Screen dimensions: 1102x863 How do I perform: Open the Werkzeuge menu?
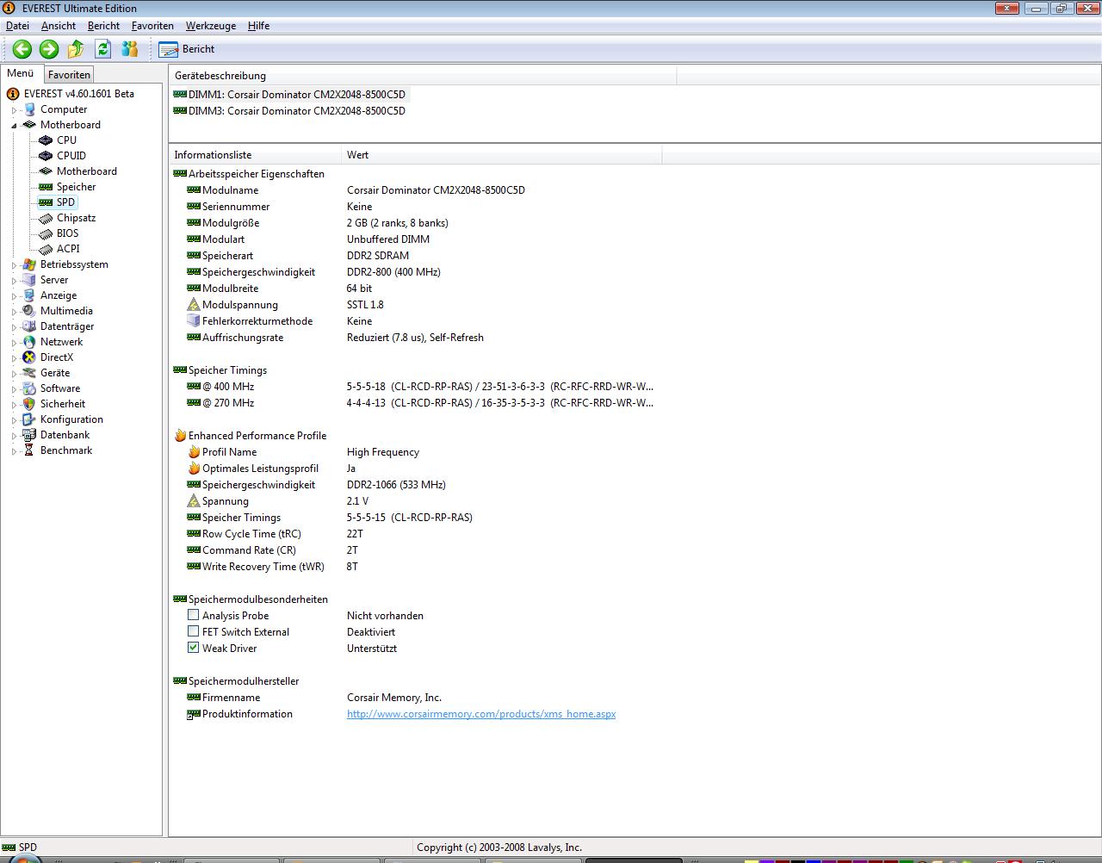(x=213, y=26)
